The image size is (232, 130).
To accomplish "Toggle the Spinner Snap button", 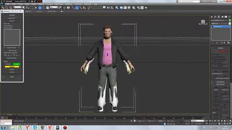I will coord(84,8).
